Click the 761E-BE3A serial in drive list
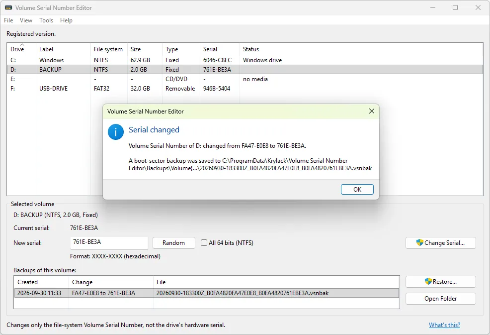490x335 pixels. pos(217,70)
